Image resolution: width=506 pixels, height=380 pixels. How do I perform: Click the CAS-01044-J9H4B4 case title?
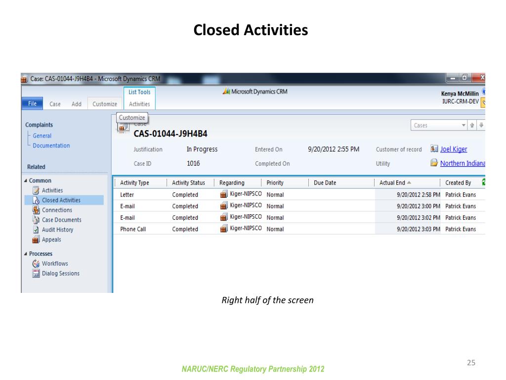tap(170, 134)
